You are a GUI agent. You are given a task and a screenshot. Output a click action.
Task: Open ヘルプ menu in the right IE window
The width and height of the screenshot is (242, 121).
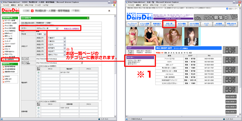click(x=170, y=5)
